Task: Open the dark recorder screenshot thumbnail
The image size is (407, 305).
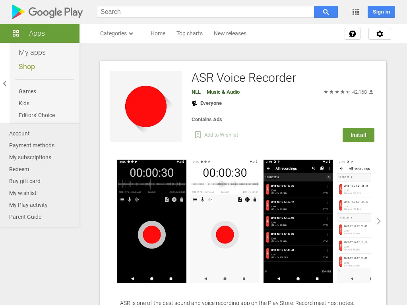Action: pyautogui.click(x=151, y=221)
